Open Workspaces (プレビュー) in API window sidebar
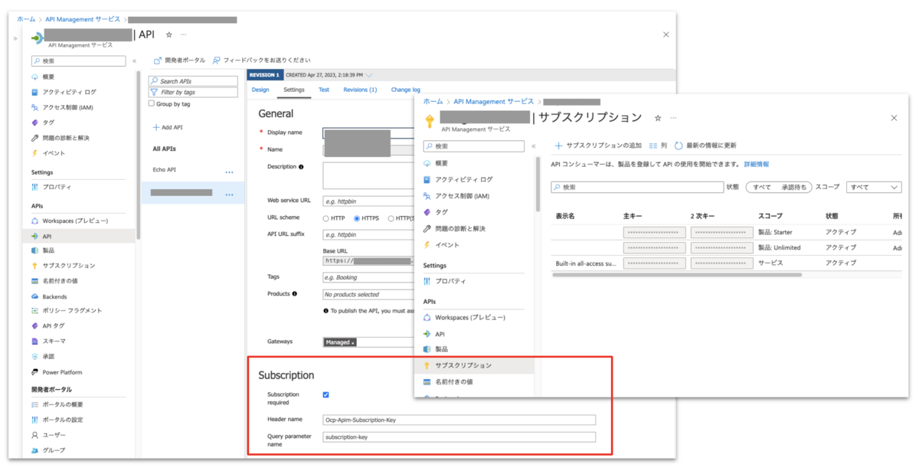Screen dimensions: 919x471 (x=75, y=221)
